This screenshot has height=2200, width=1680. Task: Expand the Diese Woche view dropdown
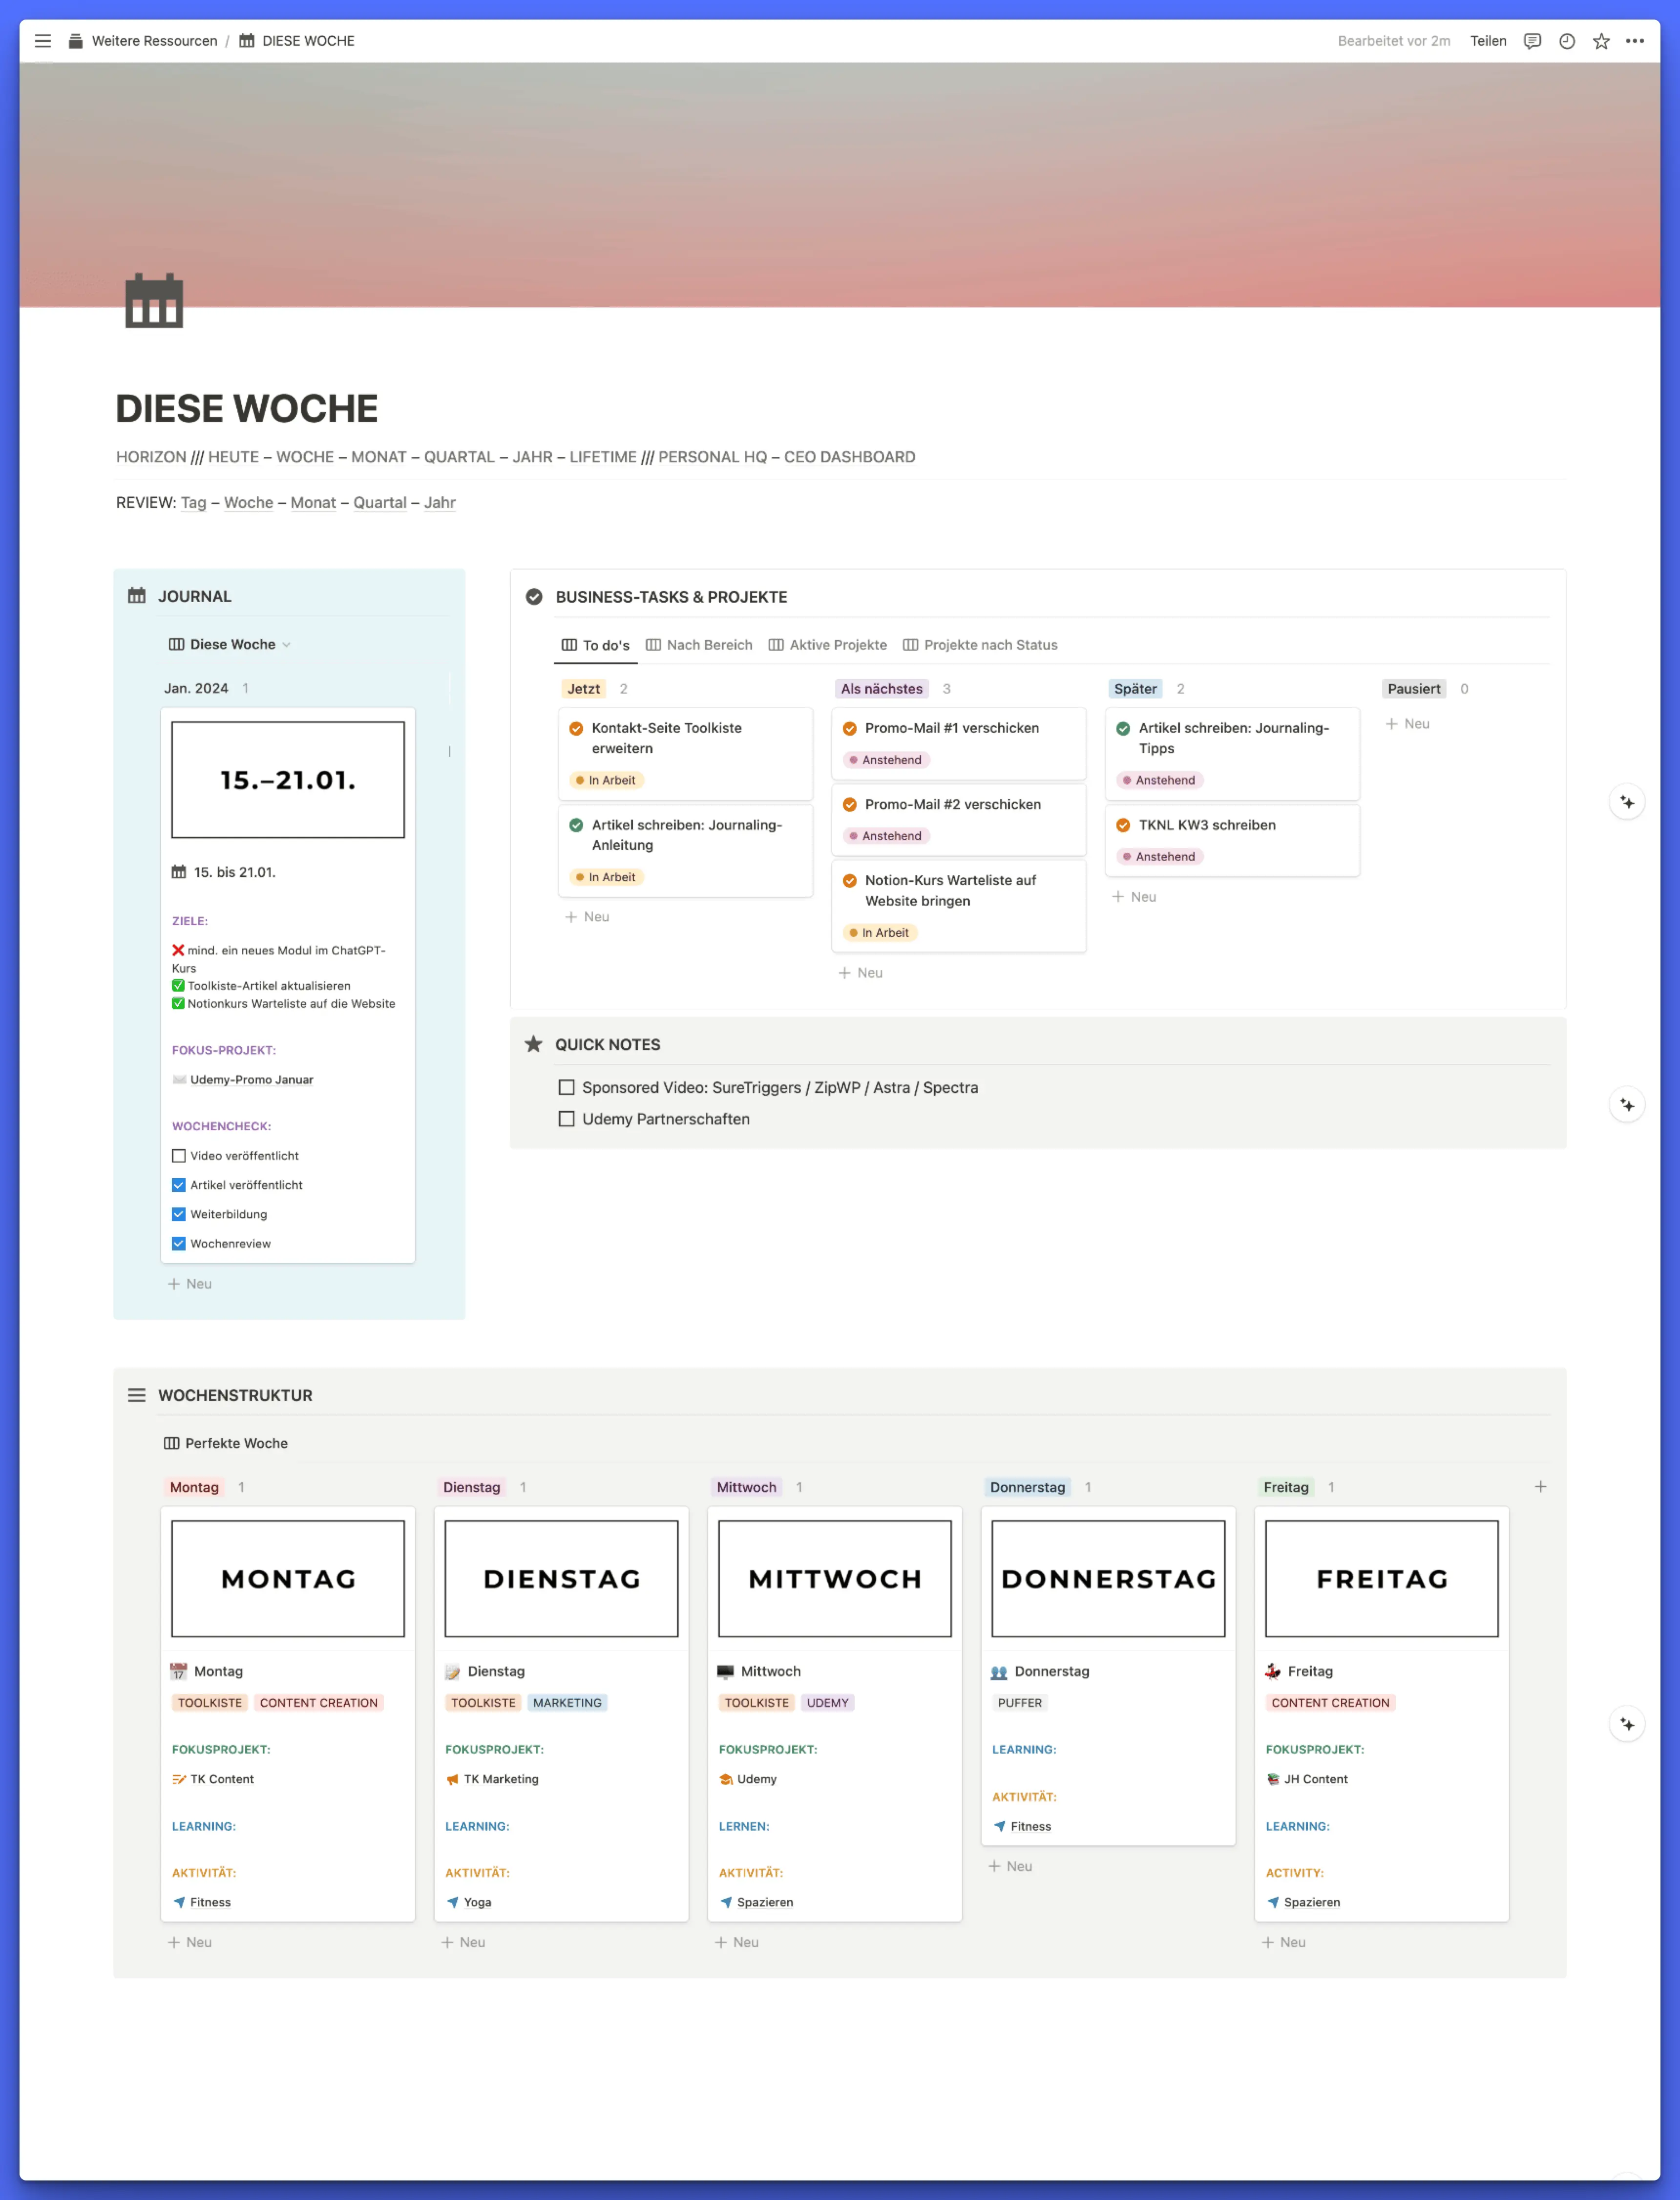(232, 644)
